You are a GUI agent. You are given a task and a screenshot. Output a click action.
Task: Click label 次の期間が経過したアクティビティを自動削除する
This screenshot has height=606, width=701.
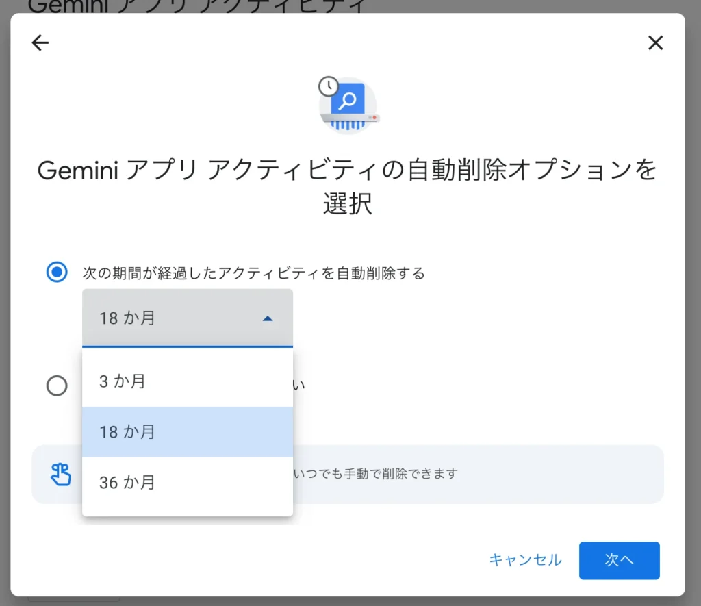(253, 273)
